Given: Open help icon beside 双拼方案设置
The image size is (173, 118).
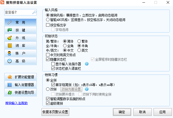Looking at the screenshot, I should click(x=87, y=89).
